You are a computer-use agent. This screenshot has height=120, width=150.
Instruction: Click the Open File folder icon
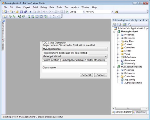[17, 12]
